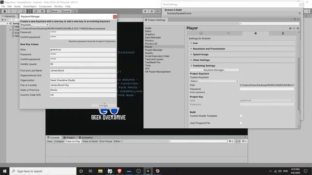Open Player preset selector icon

pyautogui.click(x=294, y=28)
